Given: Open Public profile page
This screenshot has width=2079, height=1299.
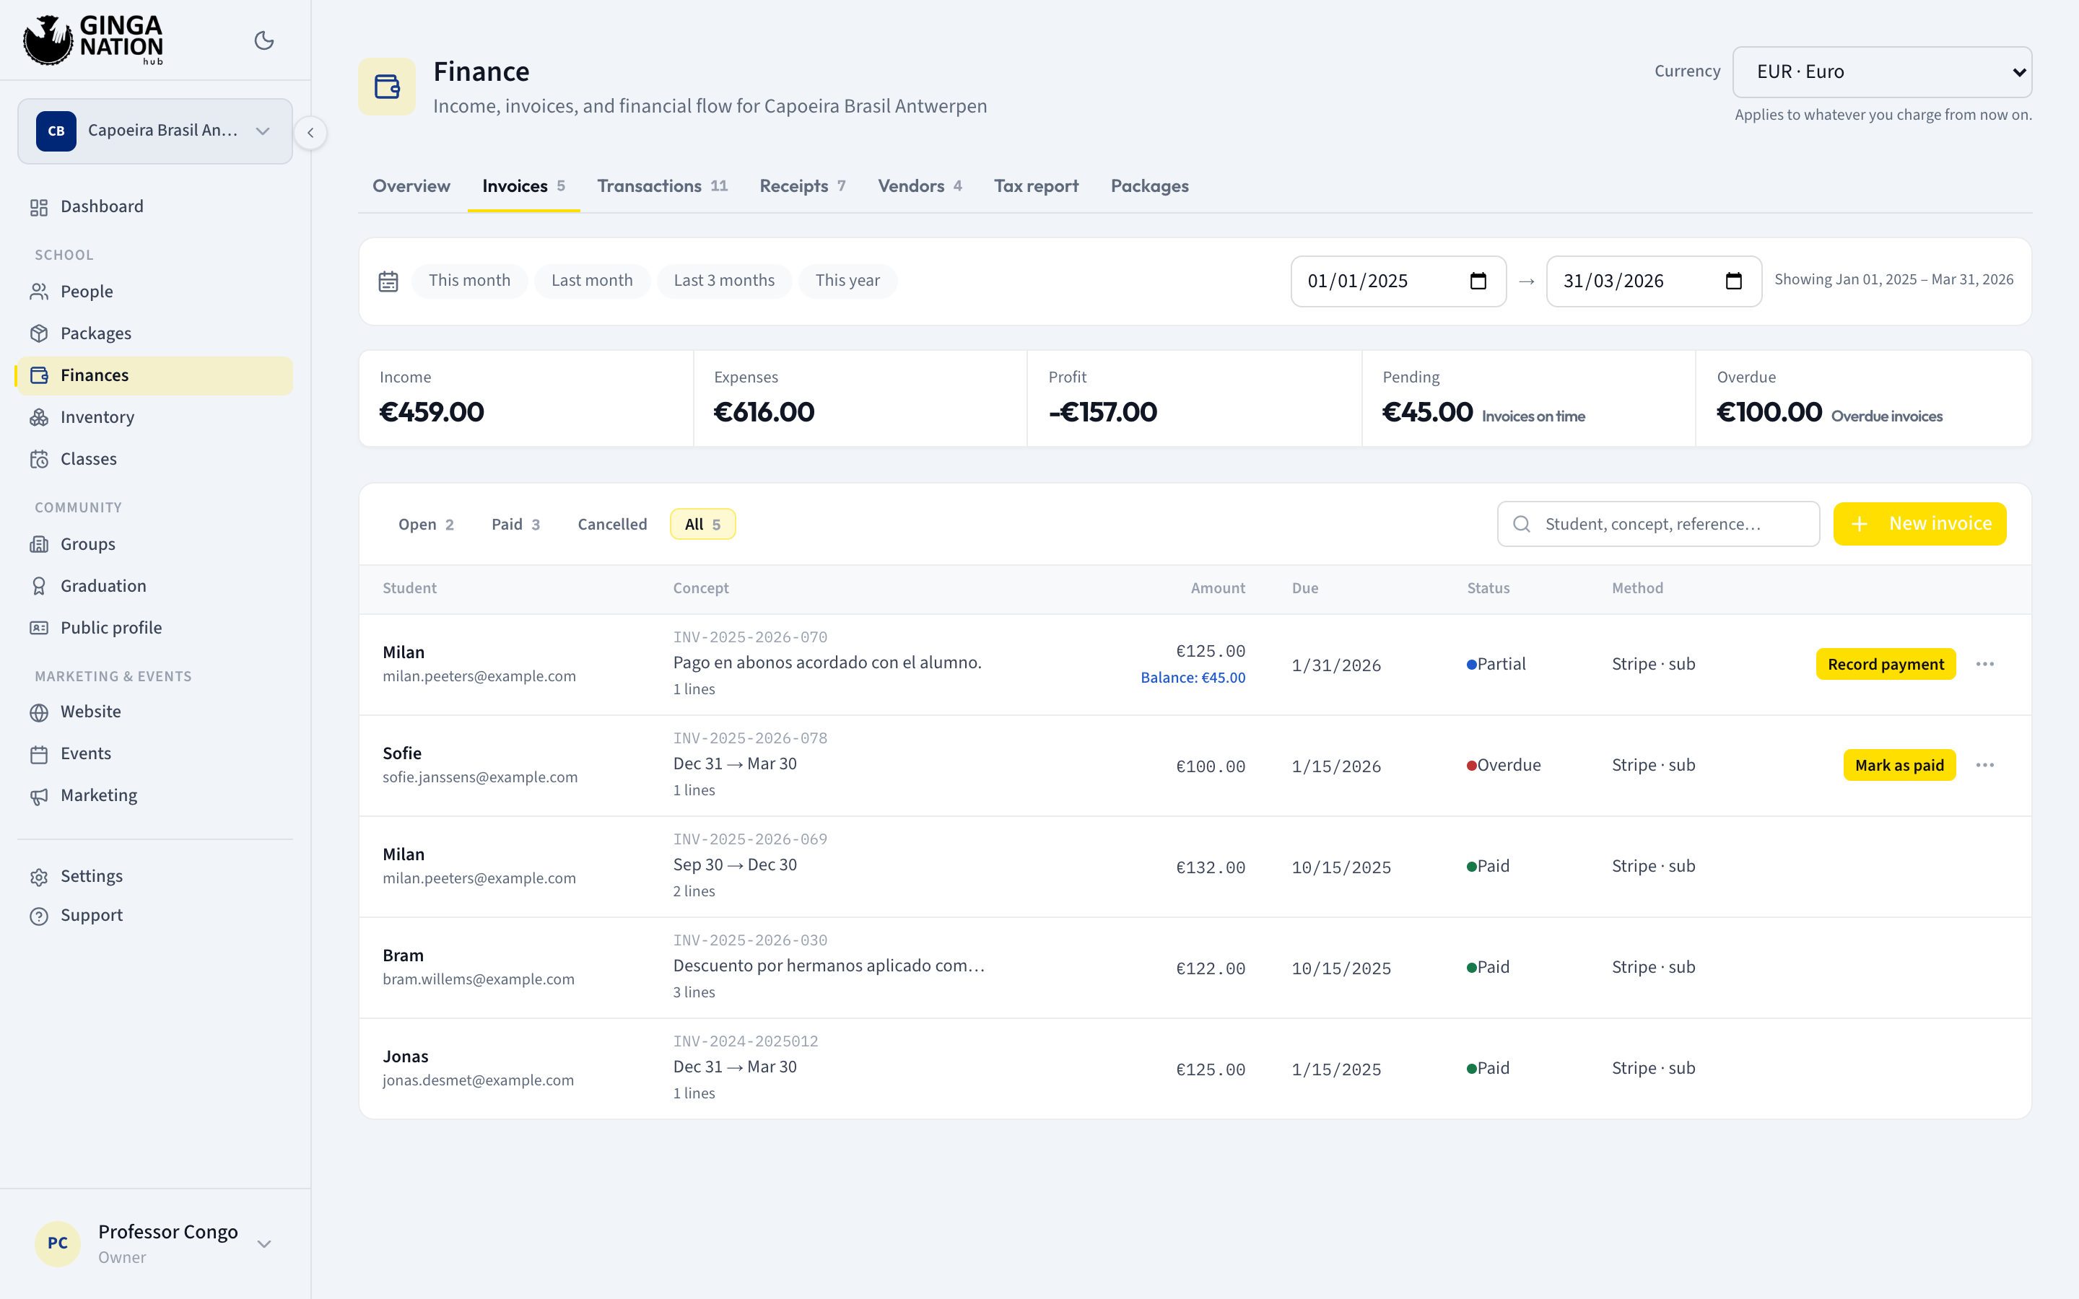Looking at the screenshot, I should [x=154, y=628].
